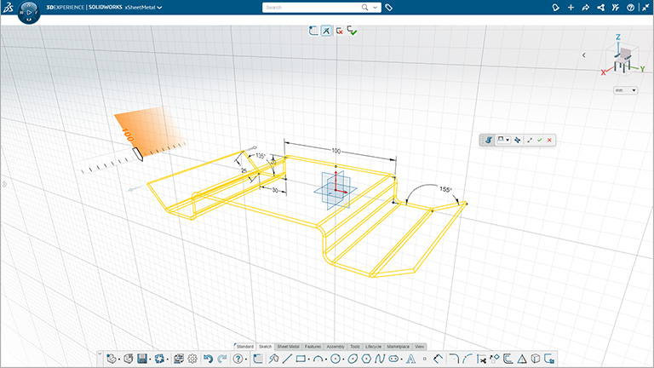Open the Features tab
This screenshot has height=368, width=654.
(x=313, y=347)
